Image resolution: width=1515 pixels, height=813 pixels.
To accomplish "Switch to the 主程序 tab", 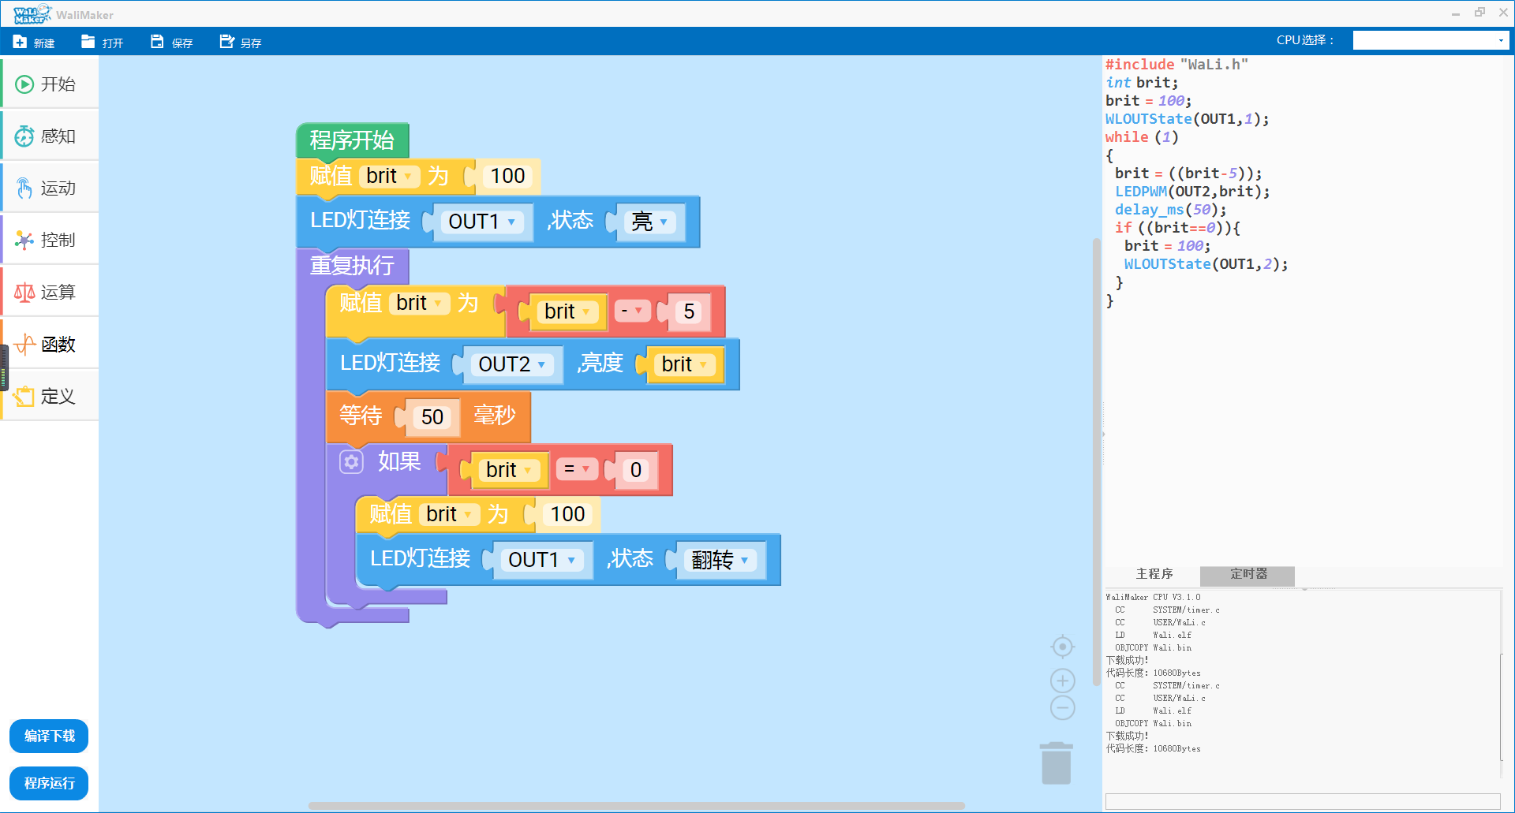I will pos(1154,574).
